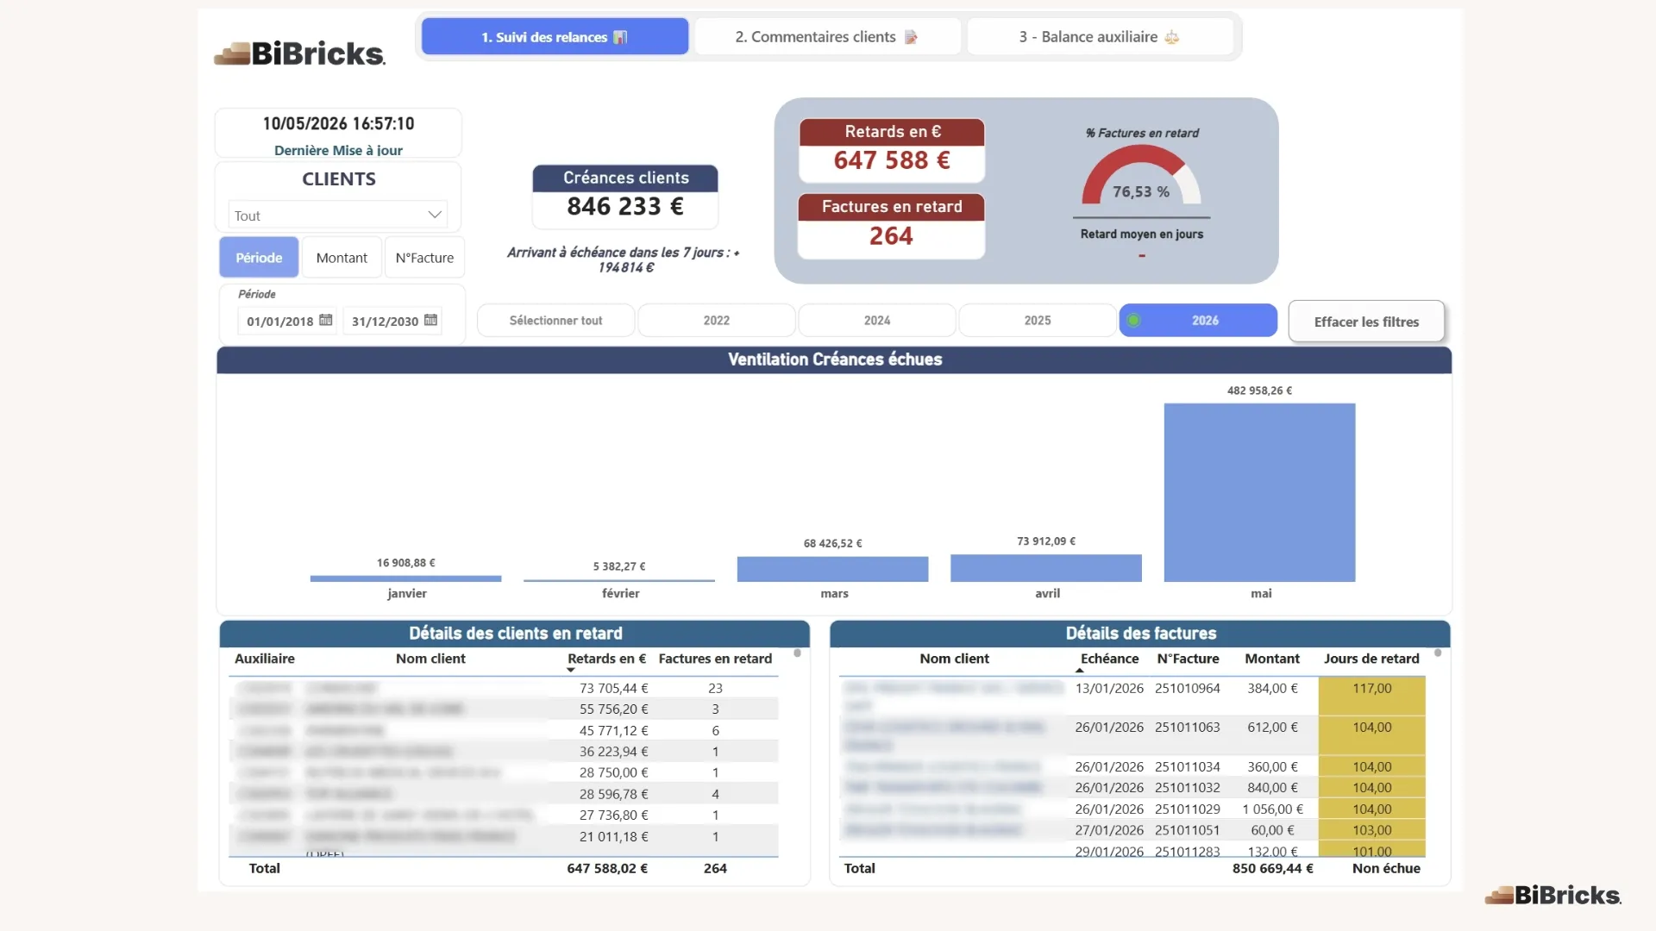Expand the CLIENTS dropdown chevron
The image size is (1656, 931).
click(x=435, y=215)
